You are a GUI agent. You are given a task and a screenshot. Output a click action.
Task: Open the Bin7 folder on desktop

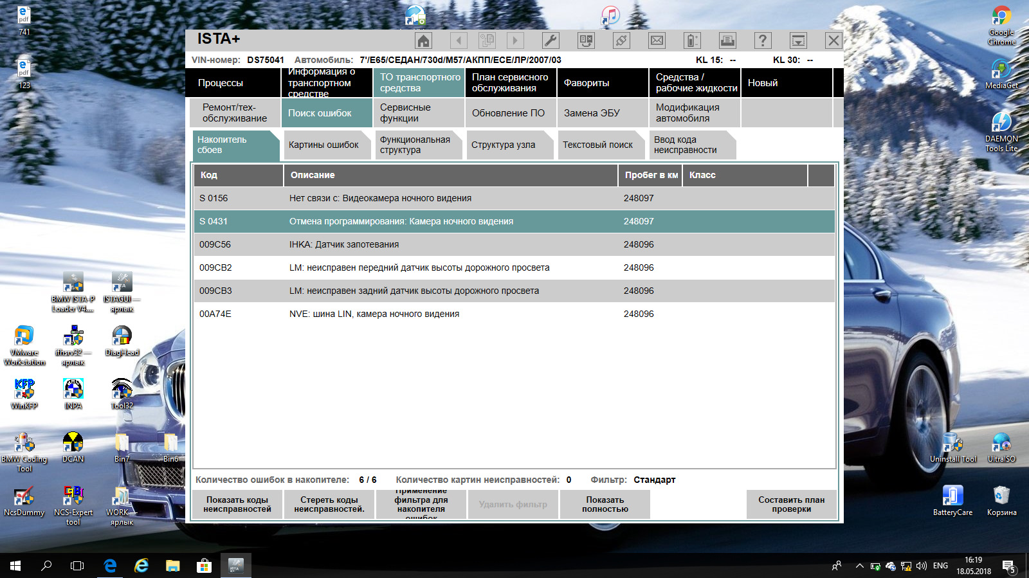pyautogui.click(x=122, y=447)
